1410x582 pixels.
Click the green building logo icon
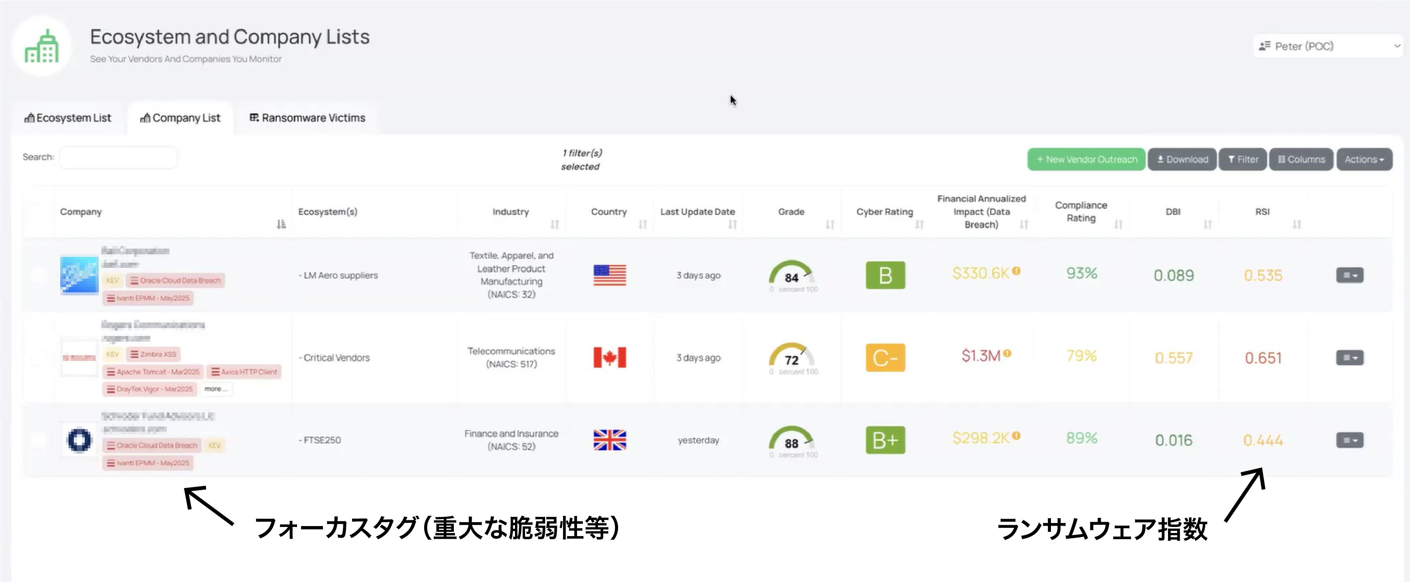tap(41, 46)
